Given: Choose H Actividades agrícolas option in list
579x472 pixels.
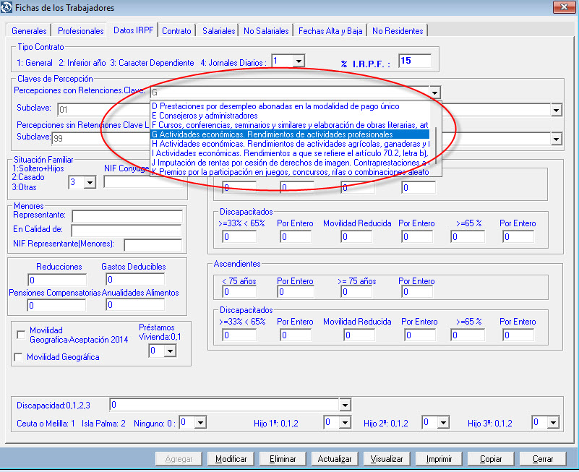Looking at the screenshot, I should point(289,144).
